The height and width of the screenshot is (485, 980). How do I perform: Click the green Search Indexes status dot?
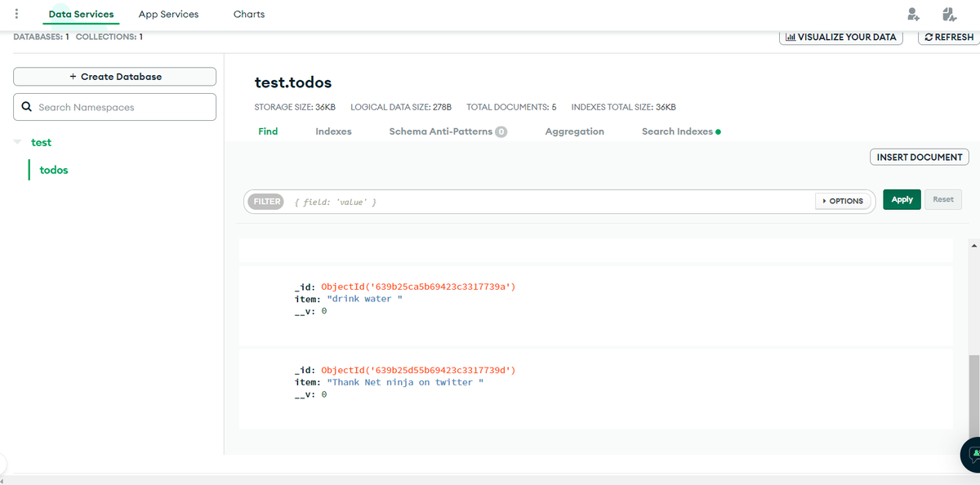pyautogui.click(x=718, y=132)
